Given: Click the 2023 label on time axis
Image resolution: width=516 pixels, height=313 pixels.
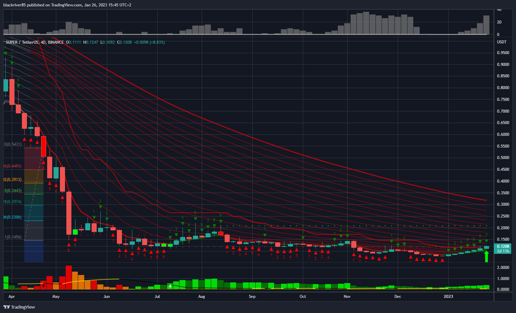Looking at the screenshot, I should point(448,297).
